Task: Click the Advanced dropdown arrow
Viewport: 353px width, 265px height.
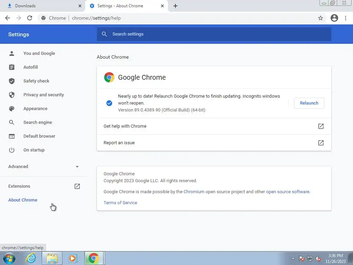Action: pyautogui.click(x=77, y=167)
